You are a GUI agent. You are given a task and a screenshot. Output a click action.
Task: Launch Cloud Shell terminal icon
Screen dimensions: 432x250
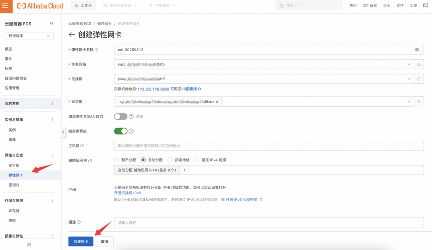pos(425,6)
